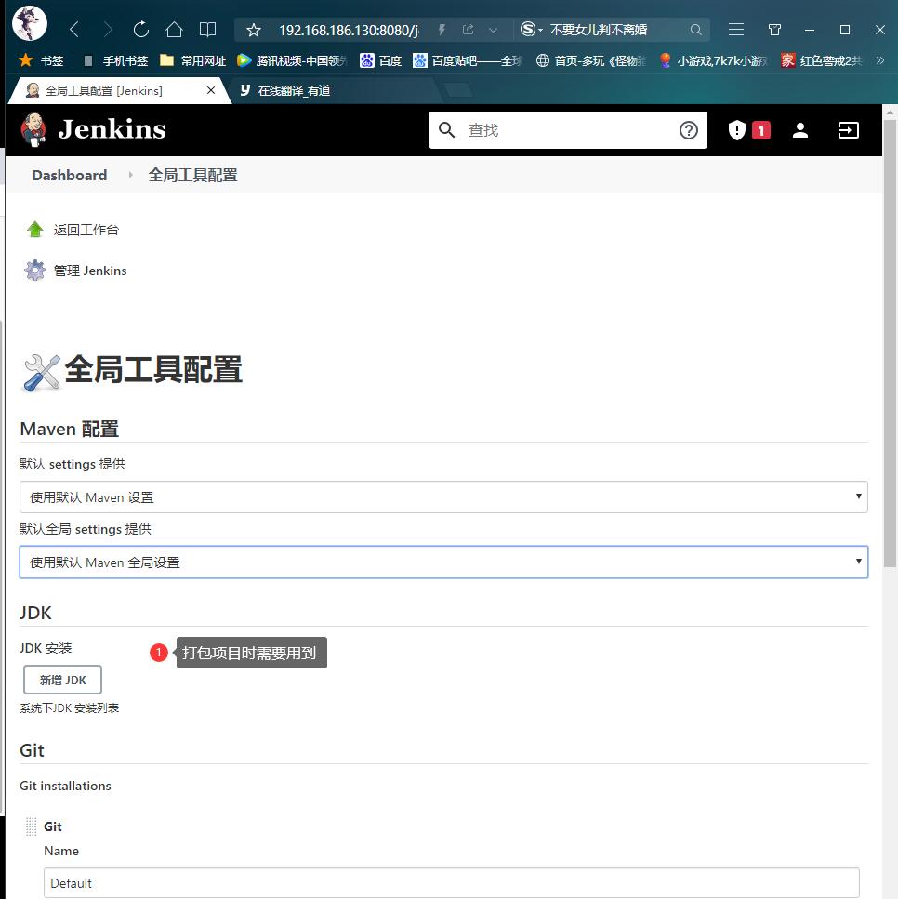Screen dimensions: 898x899
Task: Click the browser address URL field
Action: pos(348,30)
